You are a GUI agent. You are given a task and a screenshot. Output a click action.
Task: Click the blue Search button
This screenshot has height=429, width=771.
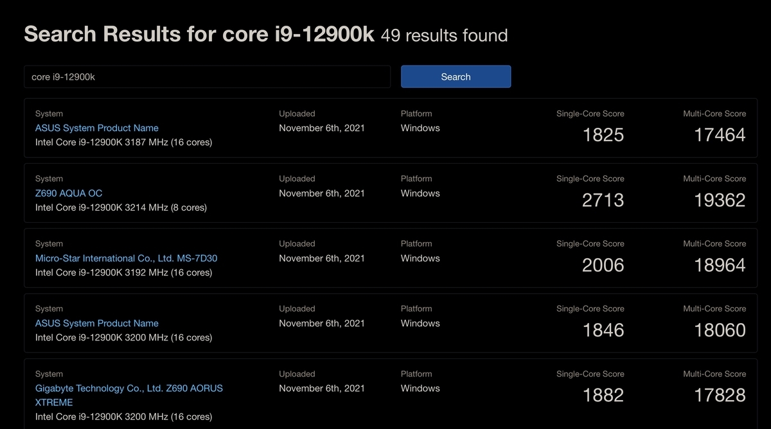[456, 76]
